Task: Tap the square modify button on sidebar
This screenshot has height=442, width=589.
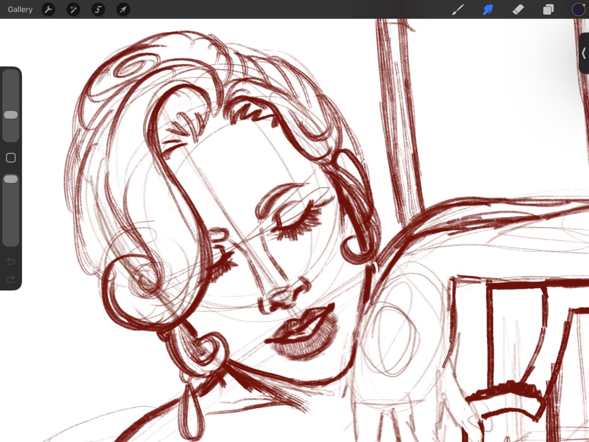Action: pos(11,158)
